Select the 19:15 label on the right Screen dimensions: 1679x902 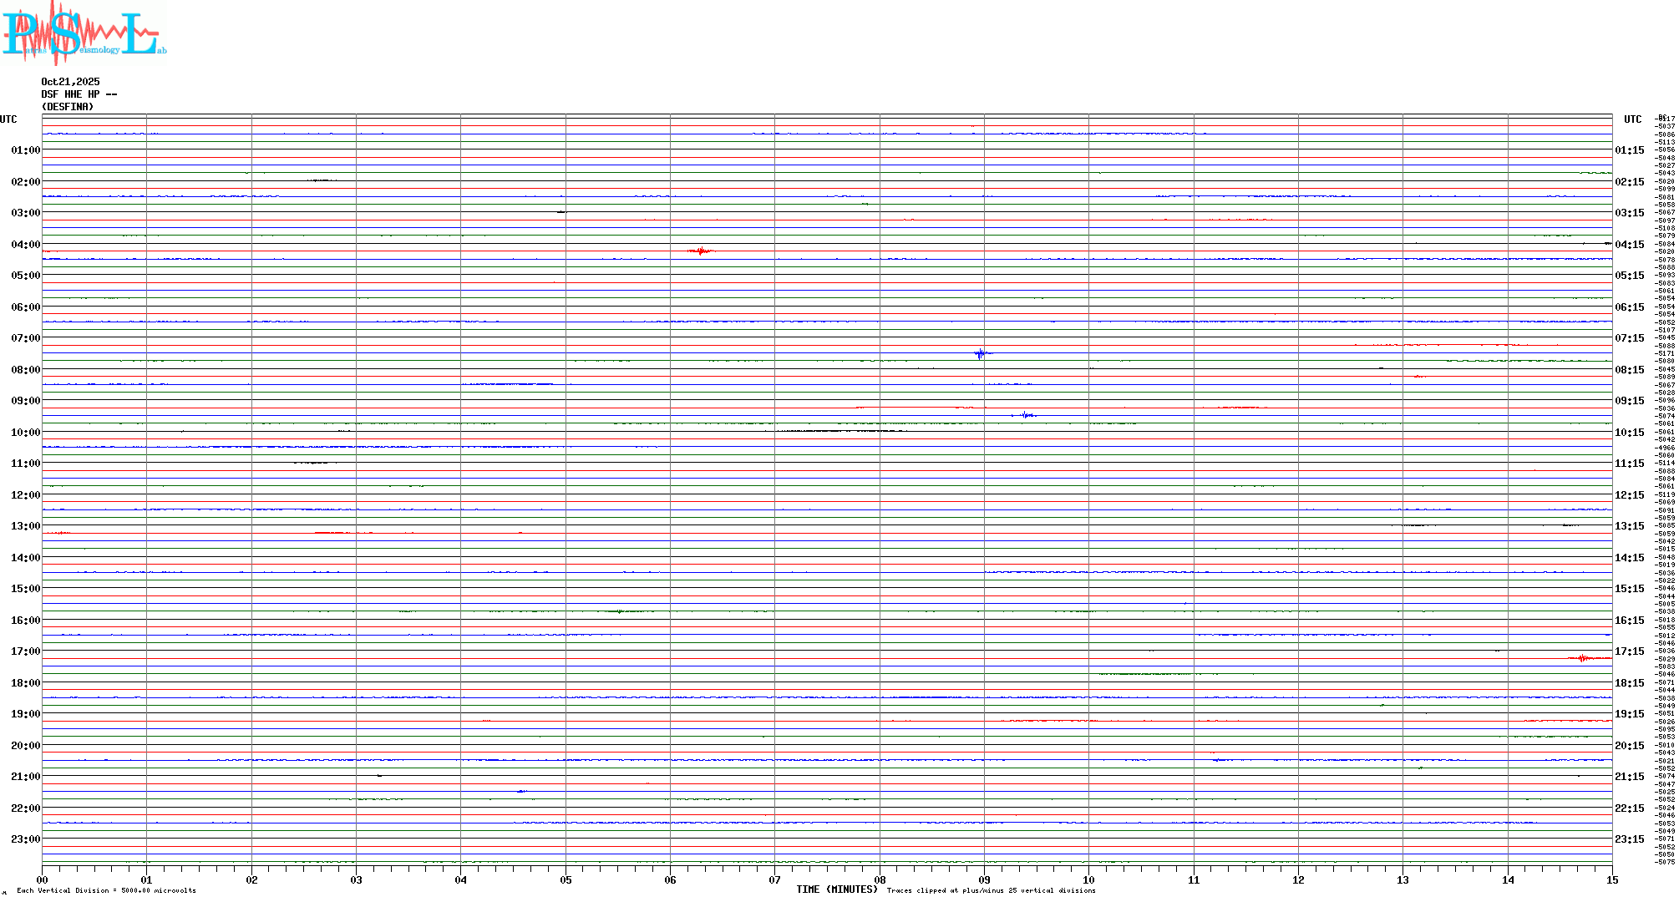[1629, 714]
